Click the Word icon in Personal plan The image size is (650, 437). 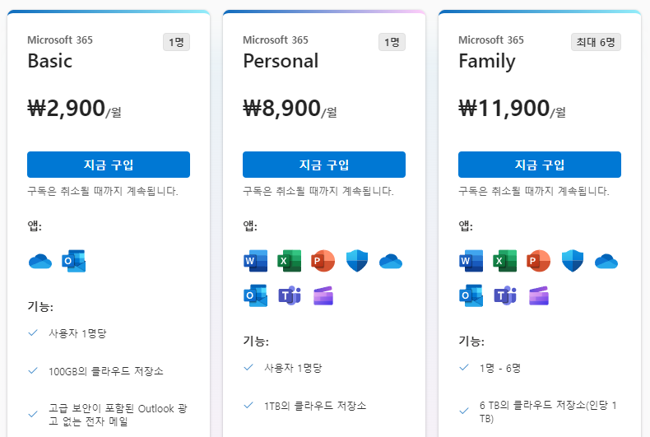coord(255,261)
